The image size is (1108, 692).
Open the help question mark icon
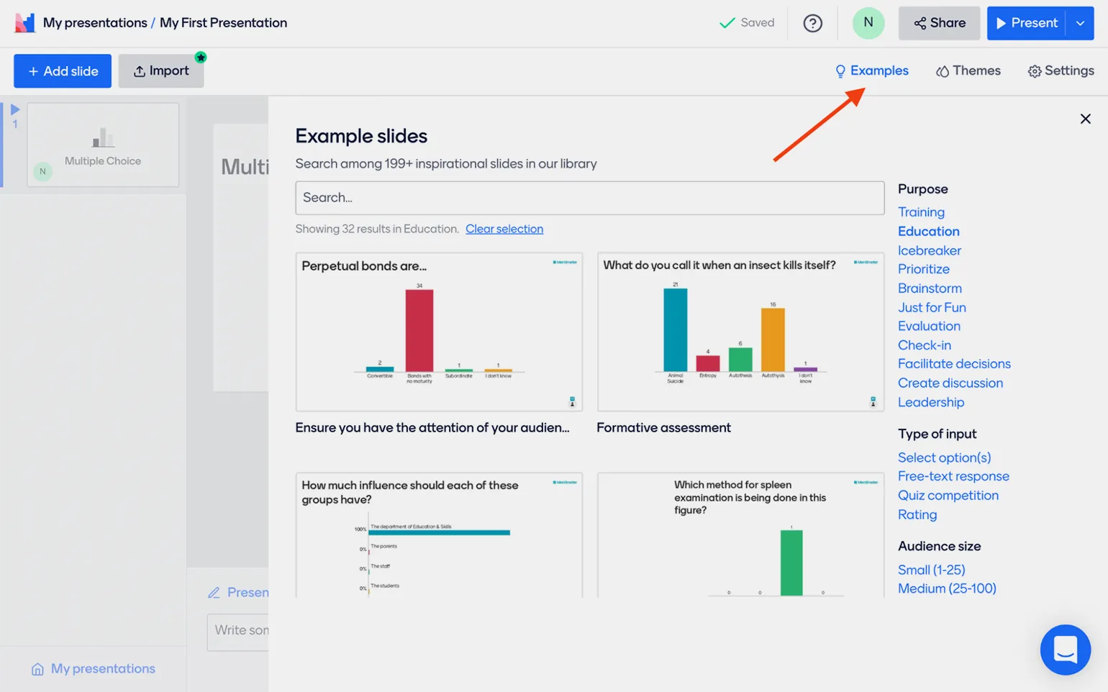[812, 23]
